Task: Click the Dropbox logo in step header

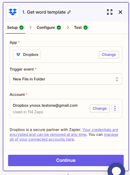Action: click(13, 12)
